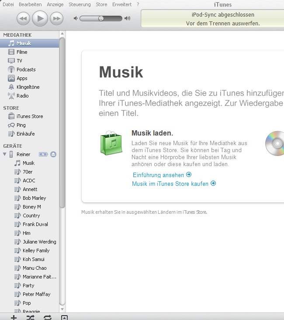The height and width of the screenshot is (320, 284).
Task: Add a new playlist with plus button
Action: click(x=14, y=317)
